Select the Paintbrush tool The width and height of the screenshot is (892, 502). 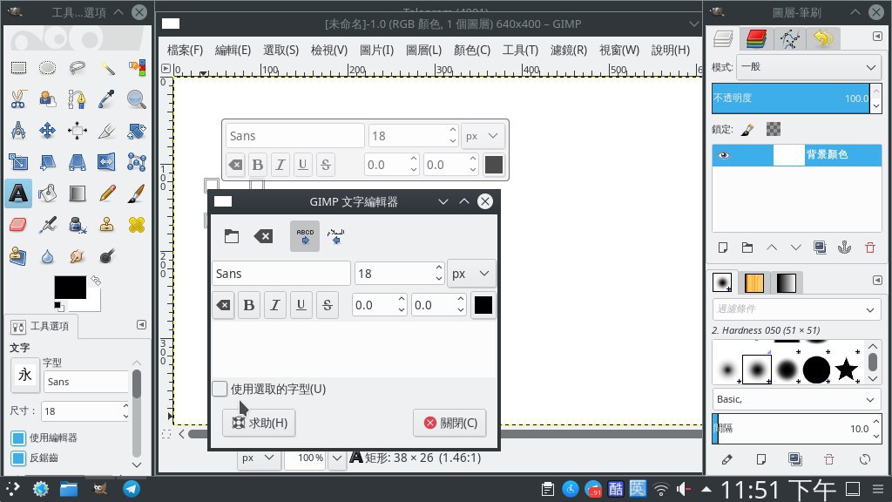click(137, 193)
